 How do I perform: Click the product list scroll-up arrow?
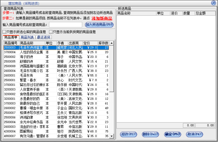tap(111, 43)
